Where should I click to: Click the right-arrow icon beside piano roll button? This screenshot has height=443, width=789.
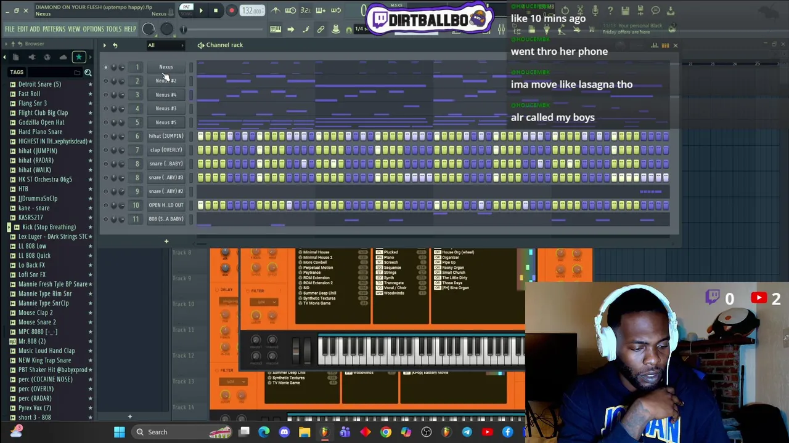click(291, 29)
